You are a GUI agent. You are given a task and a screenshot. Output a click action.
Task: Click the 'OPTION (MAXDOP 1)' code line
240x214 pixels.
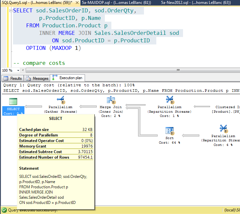coord(53,48)
